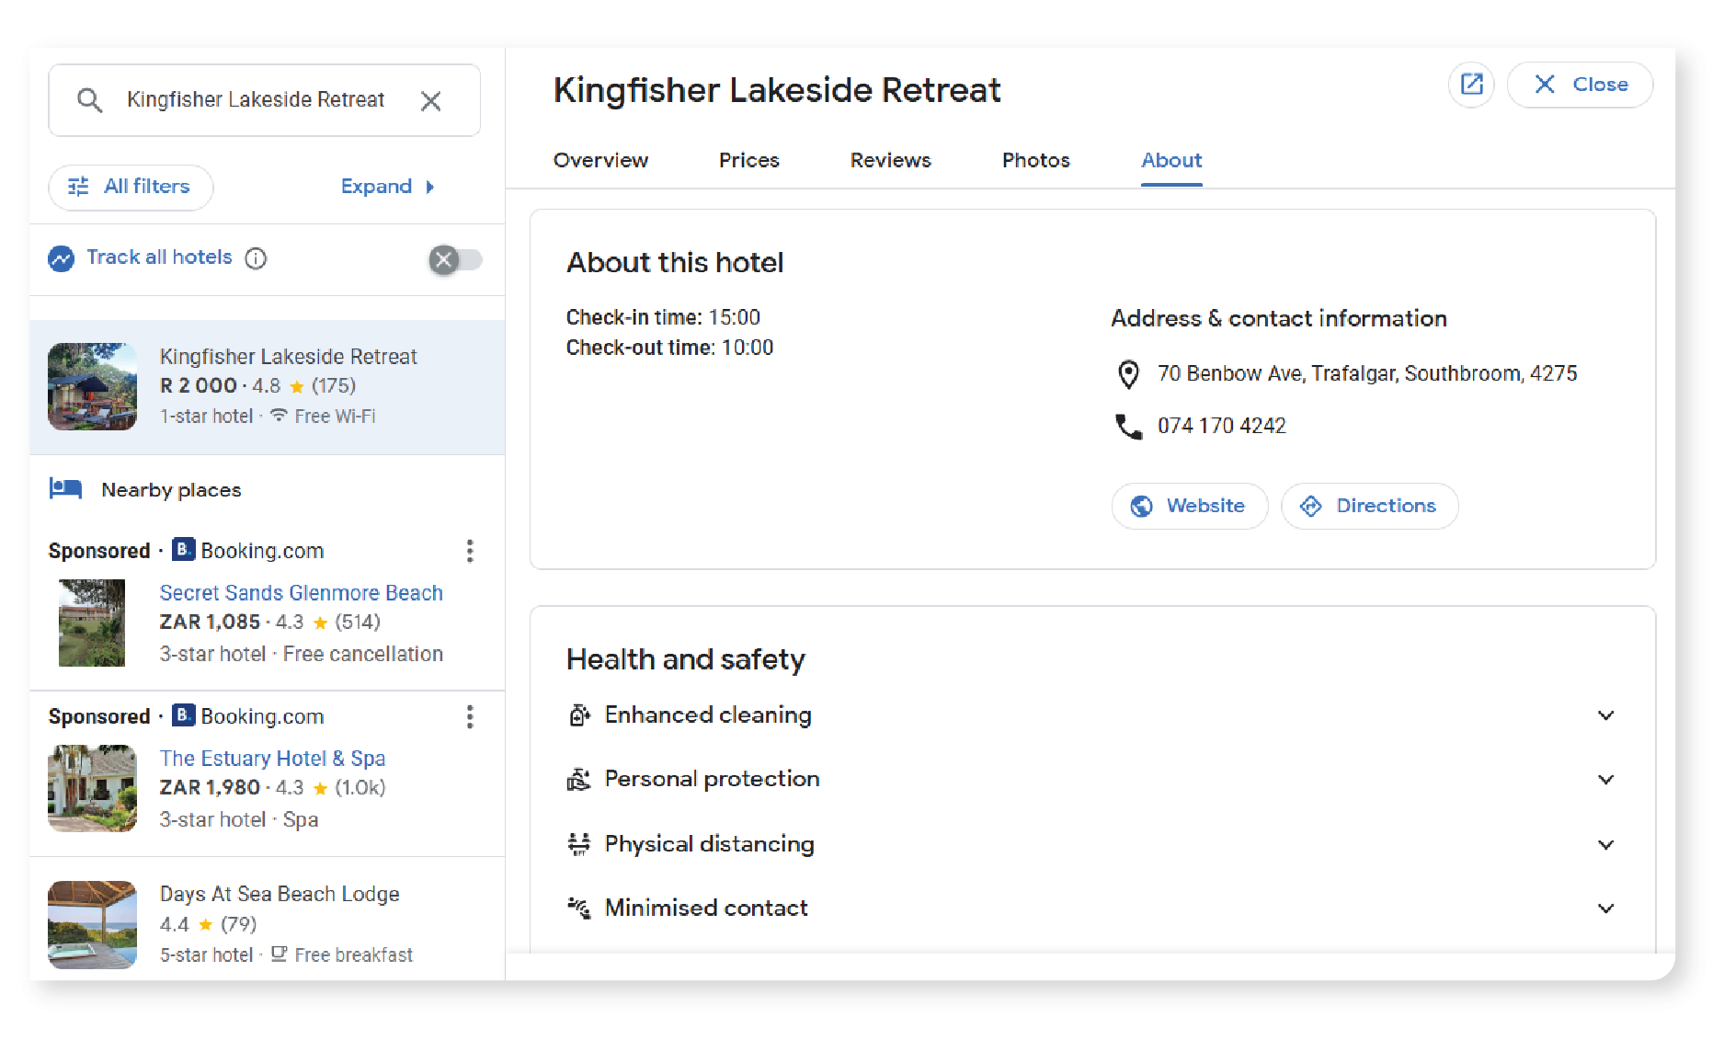The image size is (1724, 1040).
Task: Open the All filters button
Action: coord(131,187)
